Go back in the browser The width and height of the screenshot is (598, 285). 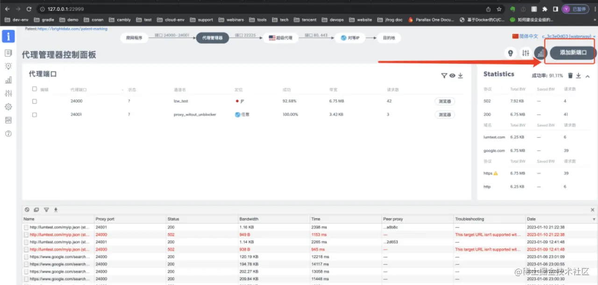pyautogui.click(x=7, y=9)
